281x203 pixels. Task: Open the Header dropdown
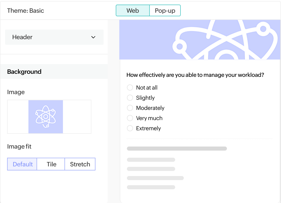(54, 37)
